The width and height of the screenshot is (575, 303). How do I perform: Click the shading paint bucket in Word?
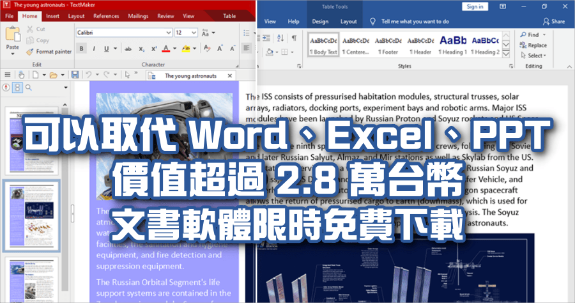[270, 52]
